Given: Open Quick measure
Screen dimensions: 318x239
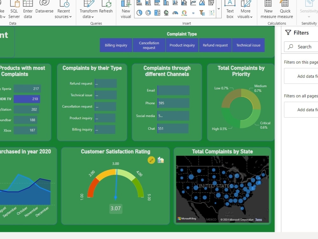Looking at the screenshot, I should tap(285, 10).
